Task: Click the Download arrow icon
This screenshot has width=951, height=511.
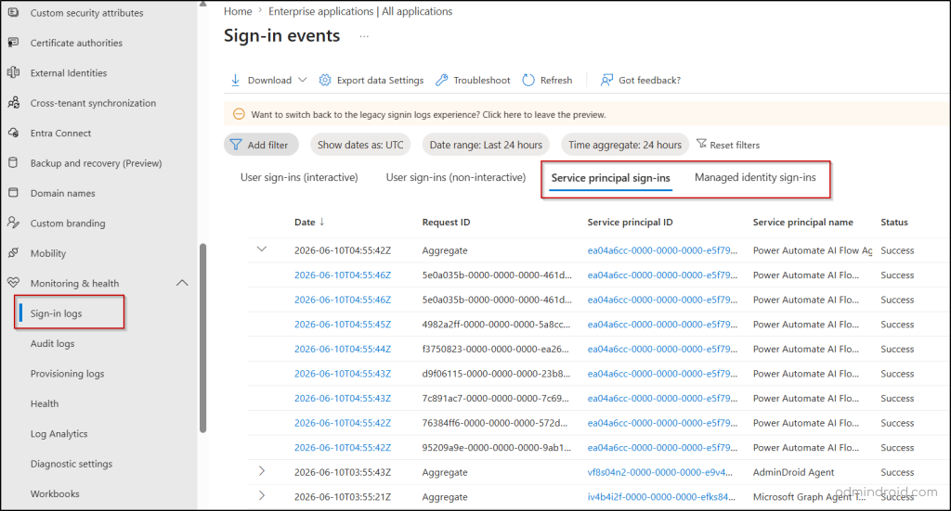Action: click(x=235, y=80)
